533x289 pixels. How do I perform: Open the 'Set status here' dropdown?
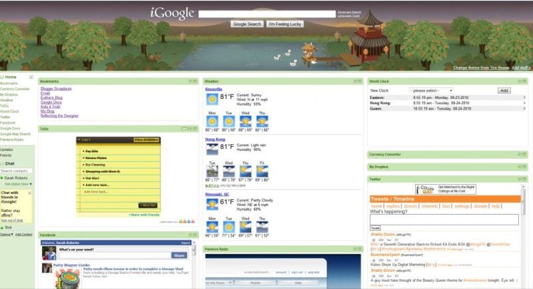tap(19, 184)
